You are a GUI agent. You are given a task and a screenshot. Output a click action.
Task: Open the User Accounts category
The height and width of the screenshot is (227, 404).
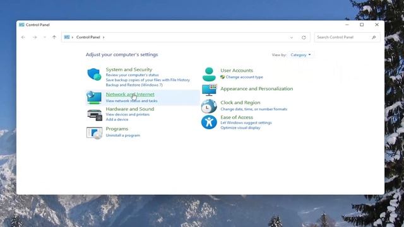[x=237, y=70]
